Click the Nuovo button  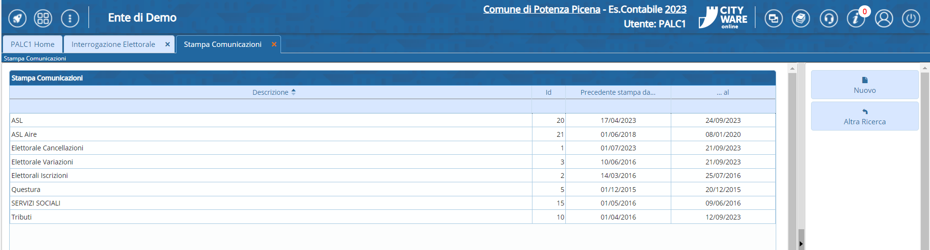(x=864, y=85)
